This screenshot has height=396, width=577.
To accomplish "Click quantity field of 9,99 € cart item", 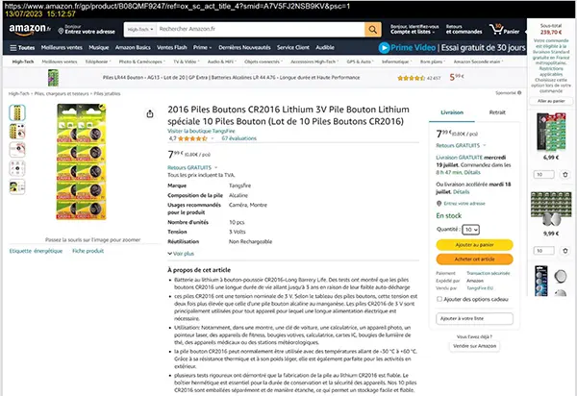I will (543, 251).
